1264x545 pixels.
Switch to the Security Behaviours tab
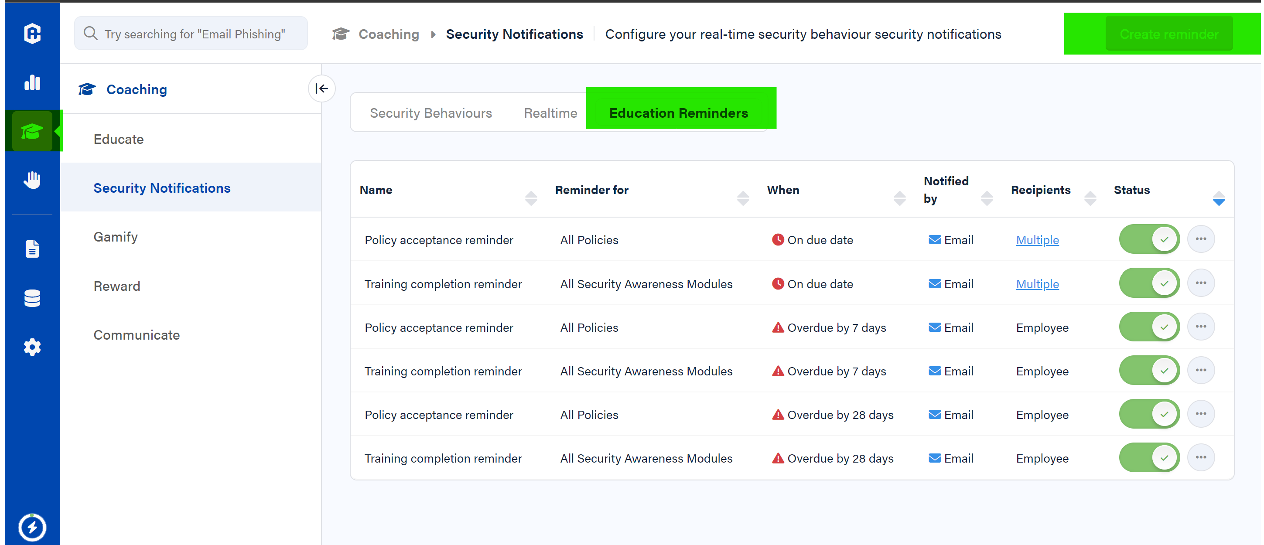click(x=430, y=113)
